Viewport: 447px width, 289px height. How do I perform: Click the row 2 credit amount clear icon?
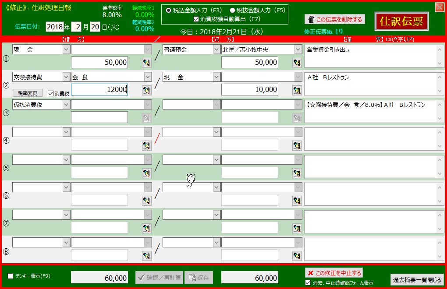(297, 90)
